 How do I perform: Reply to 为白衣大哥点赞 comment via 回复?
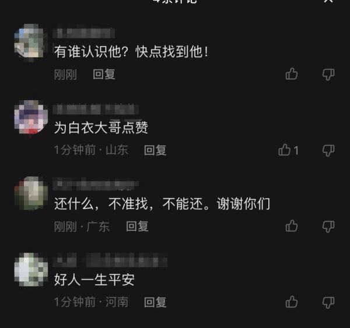[x=155, y=150]
